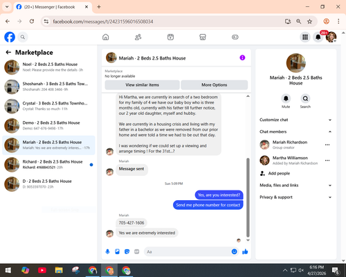Attach a file image icon
This screenshot has height=277, width=346.
tap(117, 251)
